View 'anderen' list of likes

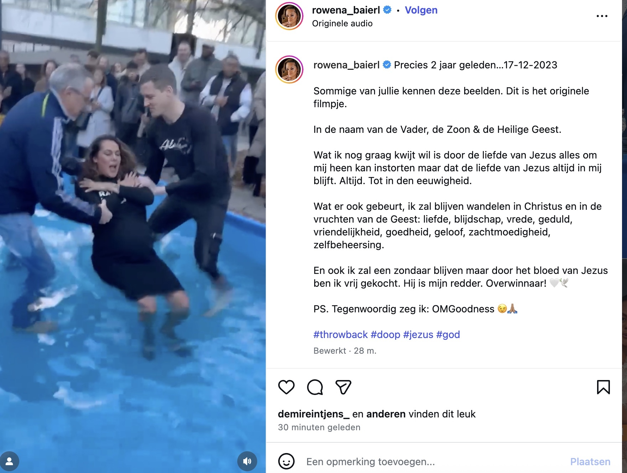coord(386,414)
